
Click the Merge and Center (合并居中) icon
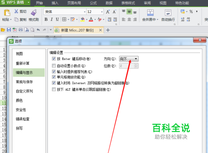[150, 12]
